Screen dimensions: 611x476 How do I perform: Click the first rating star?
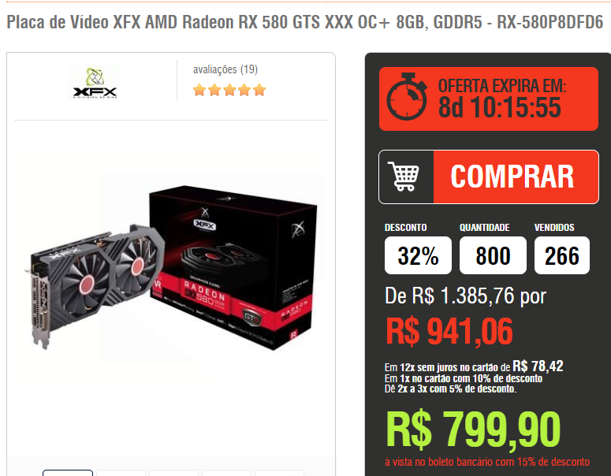199,90
